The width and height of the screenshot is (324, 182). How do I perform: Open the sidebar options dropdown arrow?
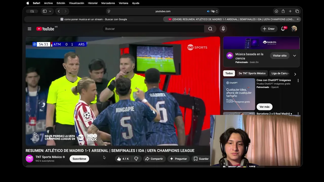(x=50, y=11)
